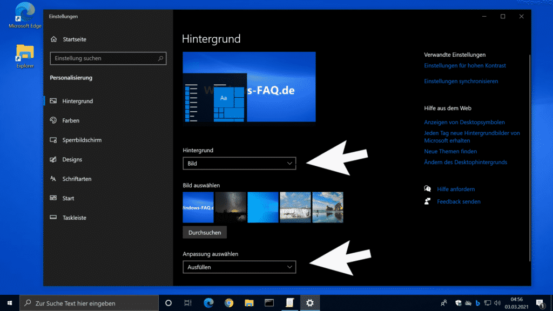Open File Explorer from the taskbar
The width and height of the screenshot is (553, 311).
249,303
